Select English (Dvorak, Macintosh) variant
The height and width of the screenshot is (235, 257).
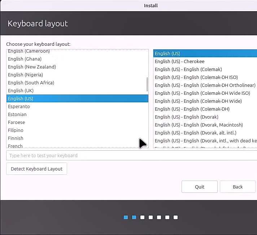[x=199, y=125]
